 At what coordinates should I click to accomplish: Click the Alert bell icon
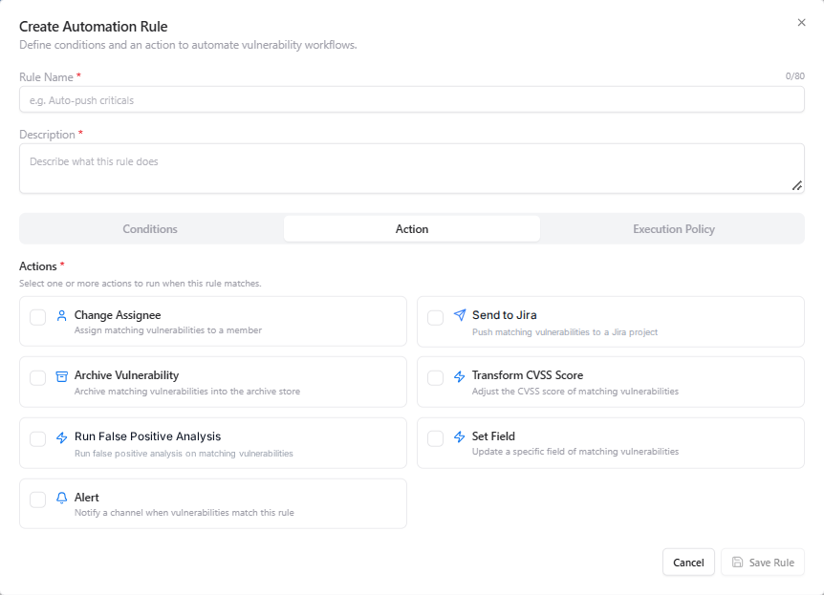coord(61,498)
